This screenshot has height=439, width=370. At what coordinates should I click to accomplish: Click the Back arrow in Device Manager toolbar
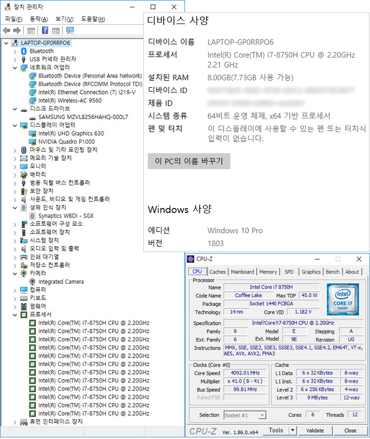click(x=6, y=30)
